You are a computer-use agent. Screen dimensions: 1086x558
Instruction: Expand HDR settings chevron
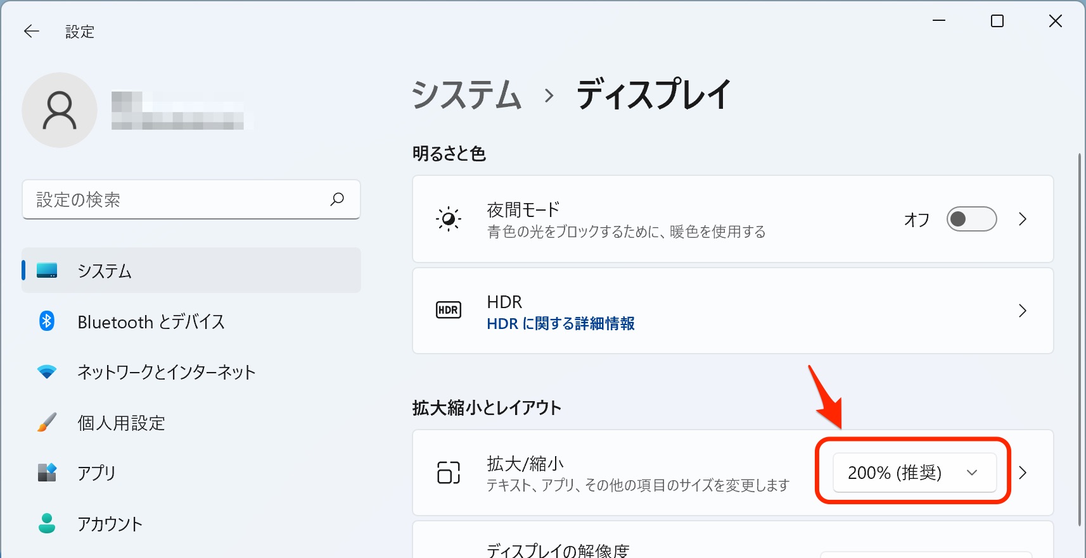click(x=1023, y=311)
